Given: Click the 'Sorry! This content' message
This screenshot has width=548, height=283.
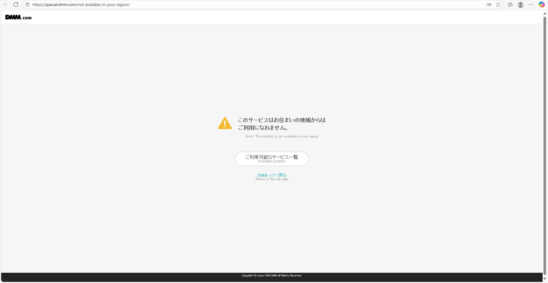Looking at the screenshot, I should (282, 136).
